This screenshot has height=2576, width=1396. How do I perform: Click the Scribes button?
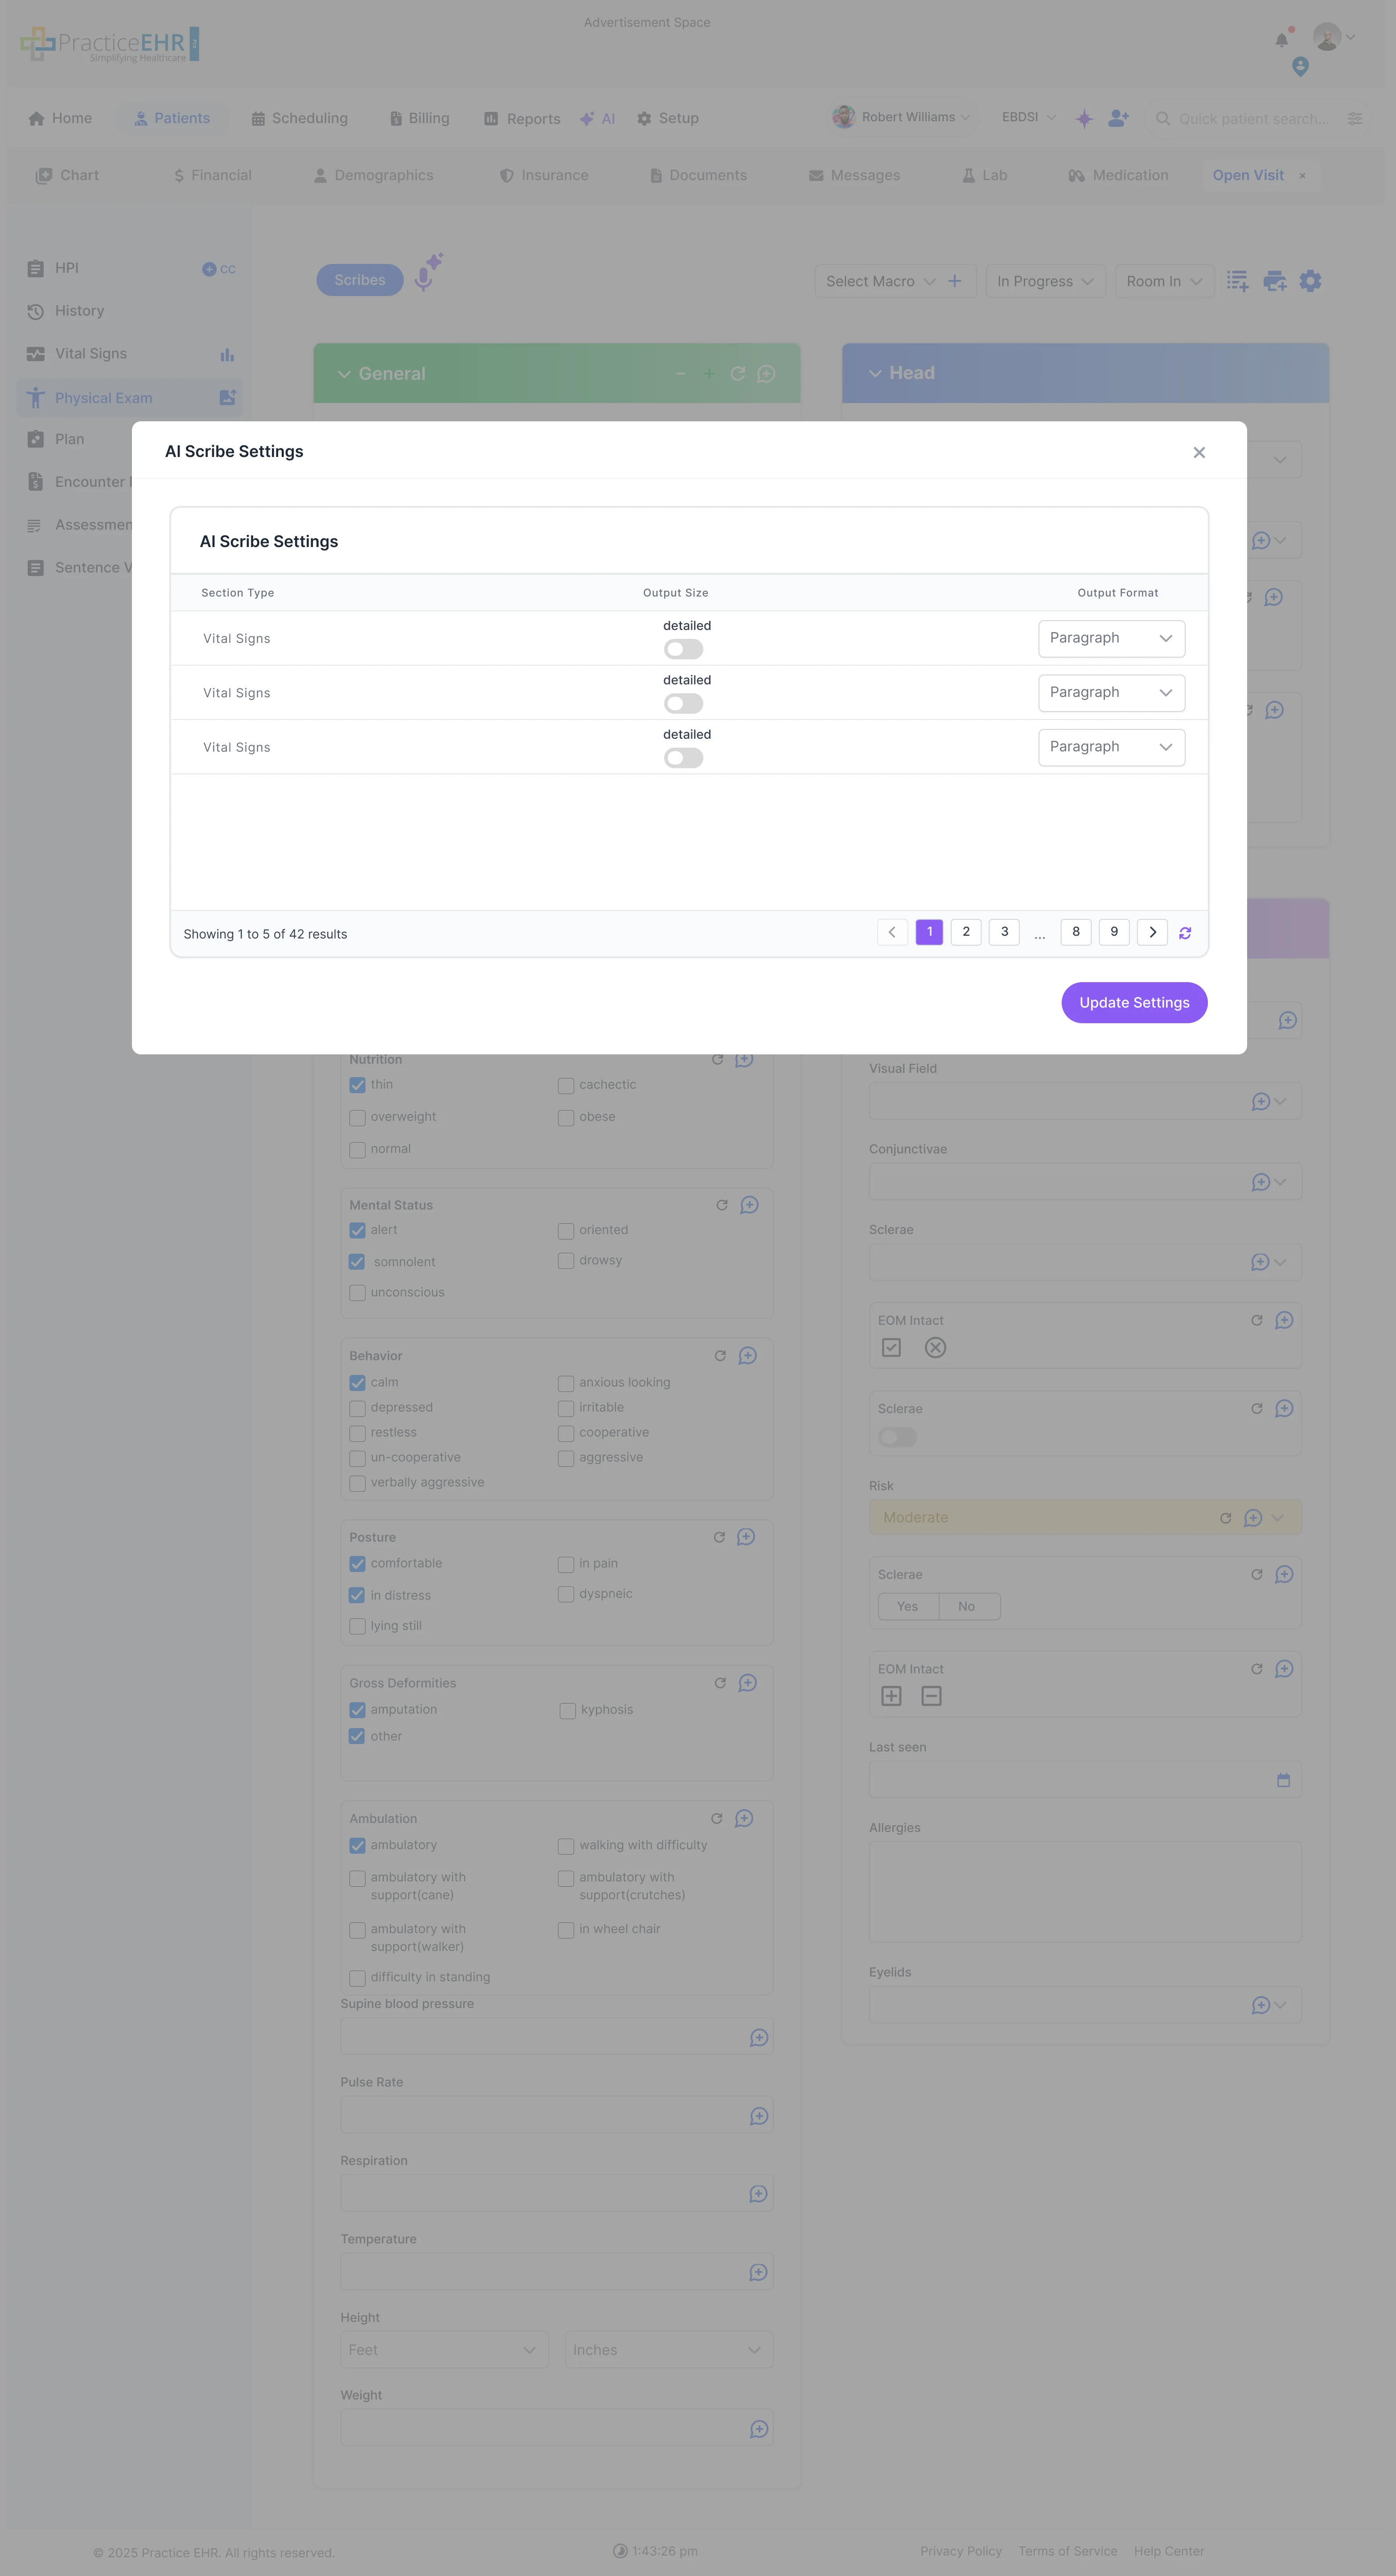point(359,280)
